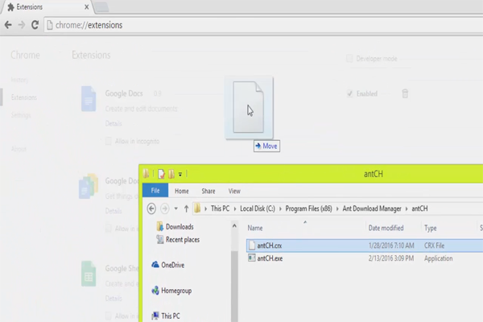The width and height of the screenshot is (483, 322).
Task: Open Google Docs Details link
Action: [114, 123]
